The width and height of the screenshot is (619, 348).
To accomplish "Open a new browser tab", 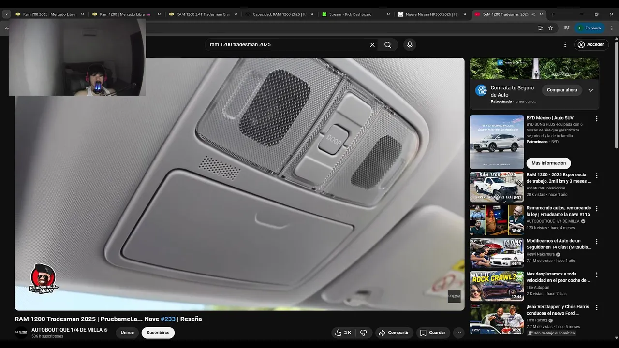I will [553, 14].
